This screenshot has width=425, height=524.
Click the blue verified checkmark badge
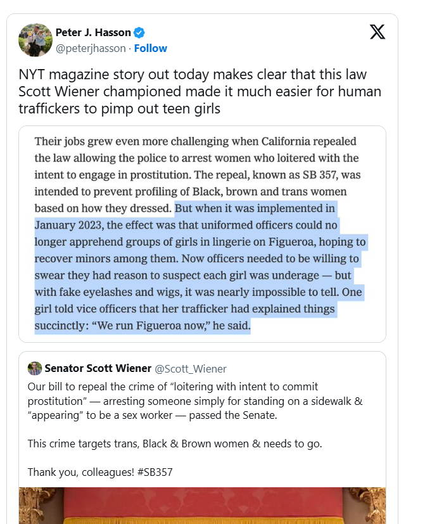click(x=140, y=32)
